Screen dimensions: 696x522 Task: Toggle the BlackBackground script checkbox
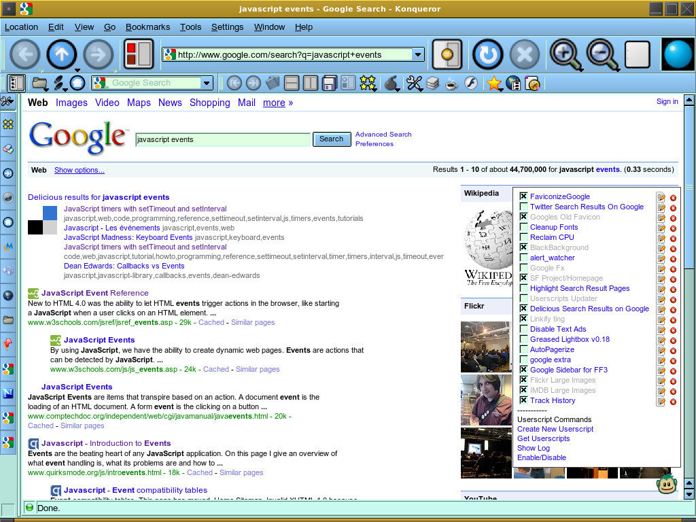524,247
